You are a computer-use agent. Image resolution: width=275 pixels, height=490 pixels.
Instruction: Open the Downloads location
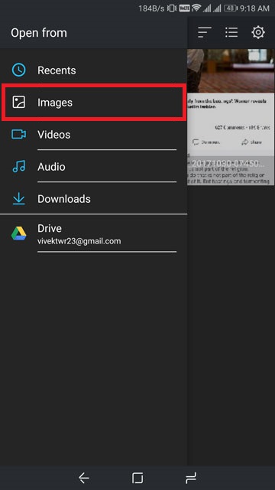(93, 199)
